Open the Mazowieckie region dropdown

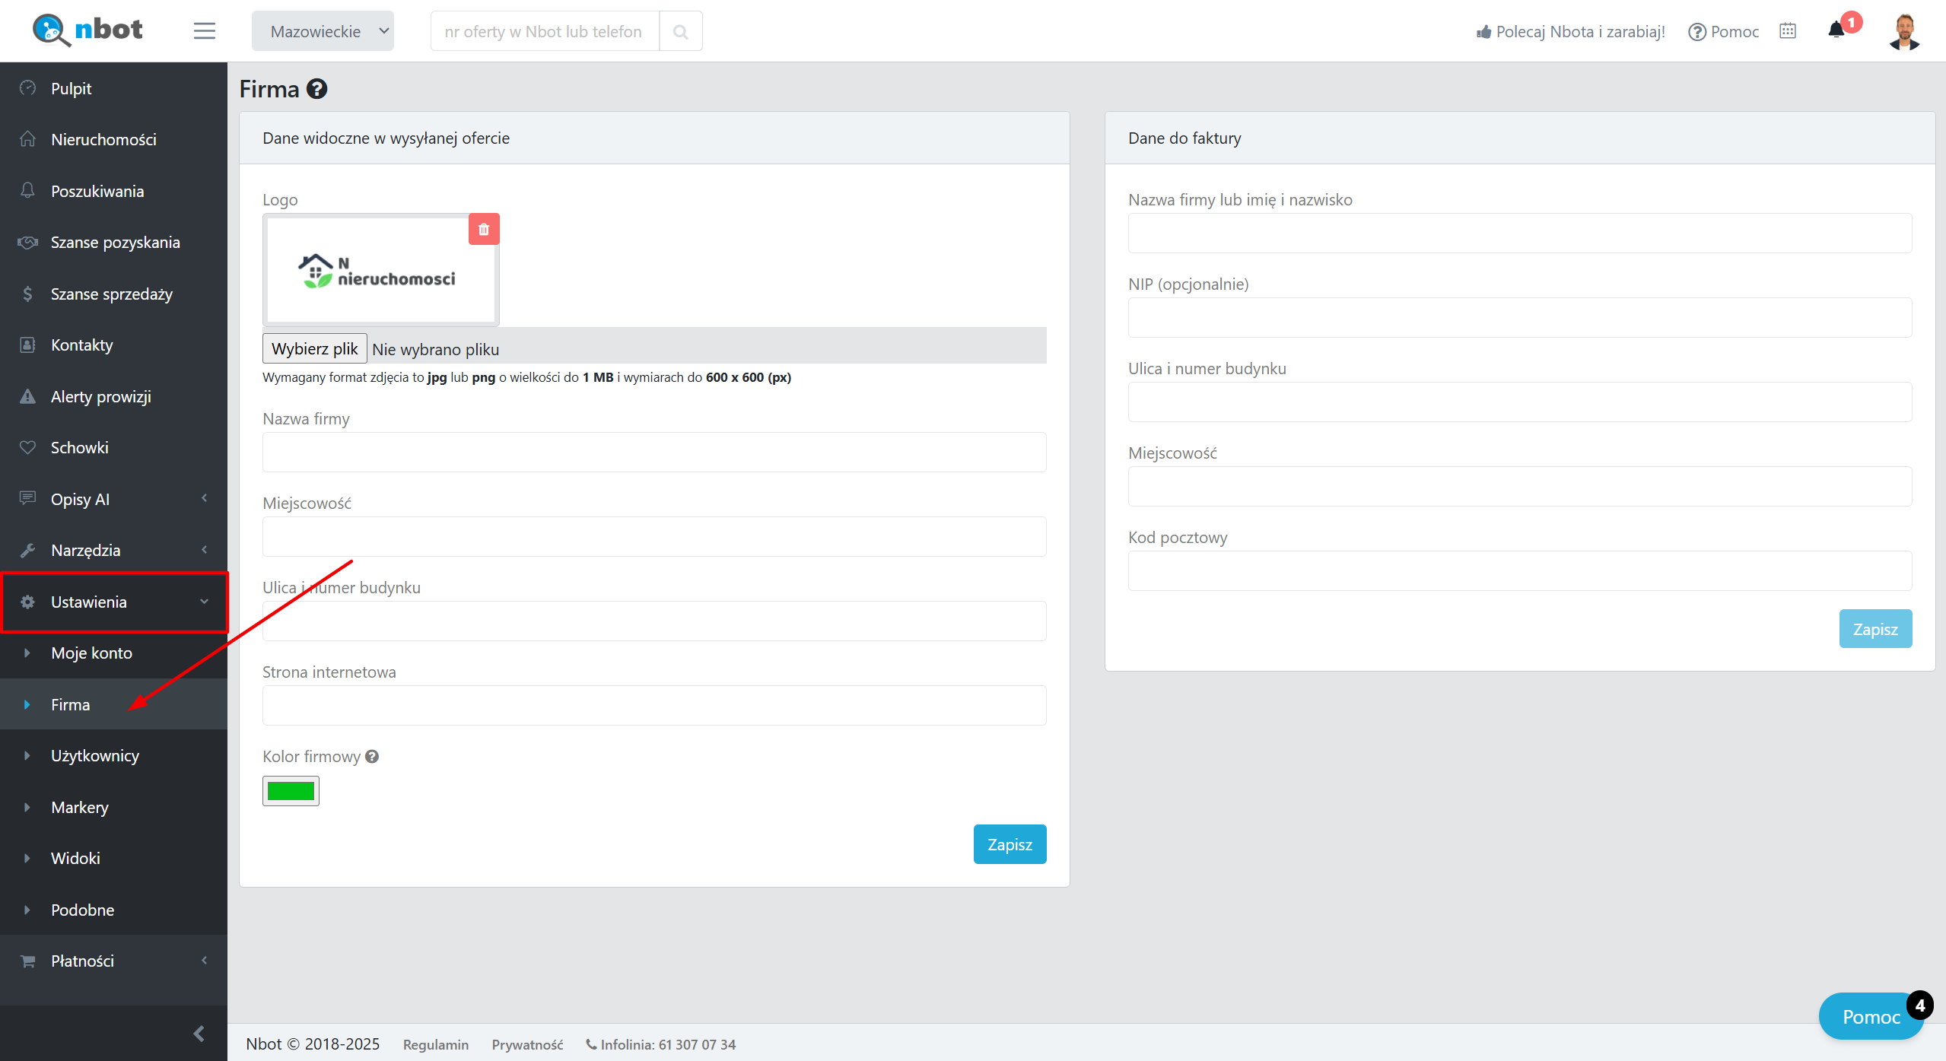tap(323, 31)
